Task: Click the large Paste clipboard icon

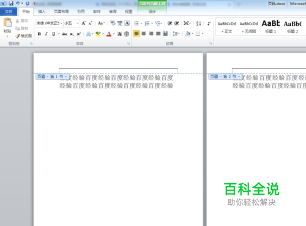Action: pos(7,23)
